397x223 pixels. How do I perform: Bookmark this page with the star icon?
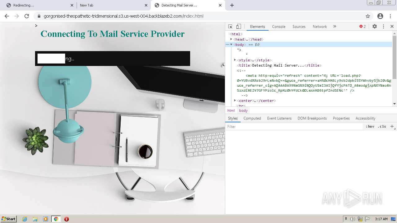[368, 16]
